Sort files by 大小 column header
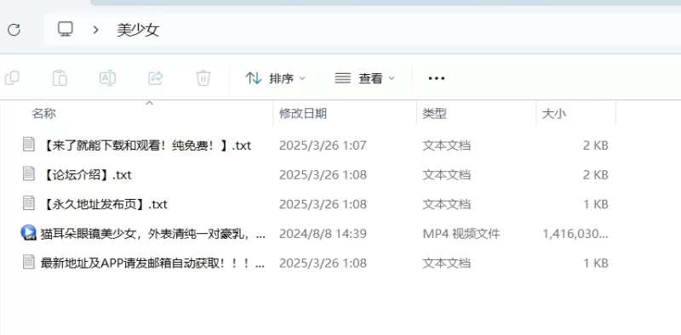 click(x=554, y=114)
